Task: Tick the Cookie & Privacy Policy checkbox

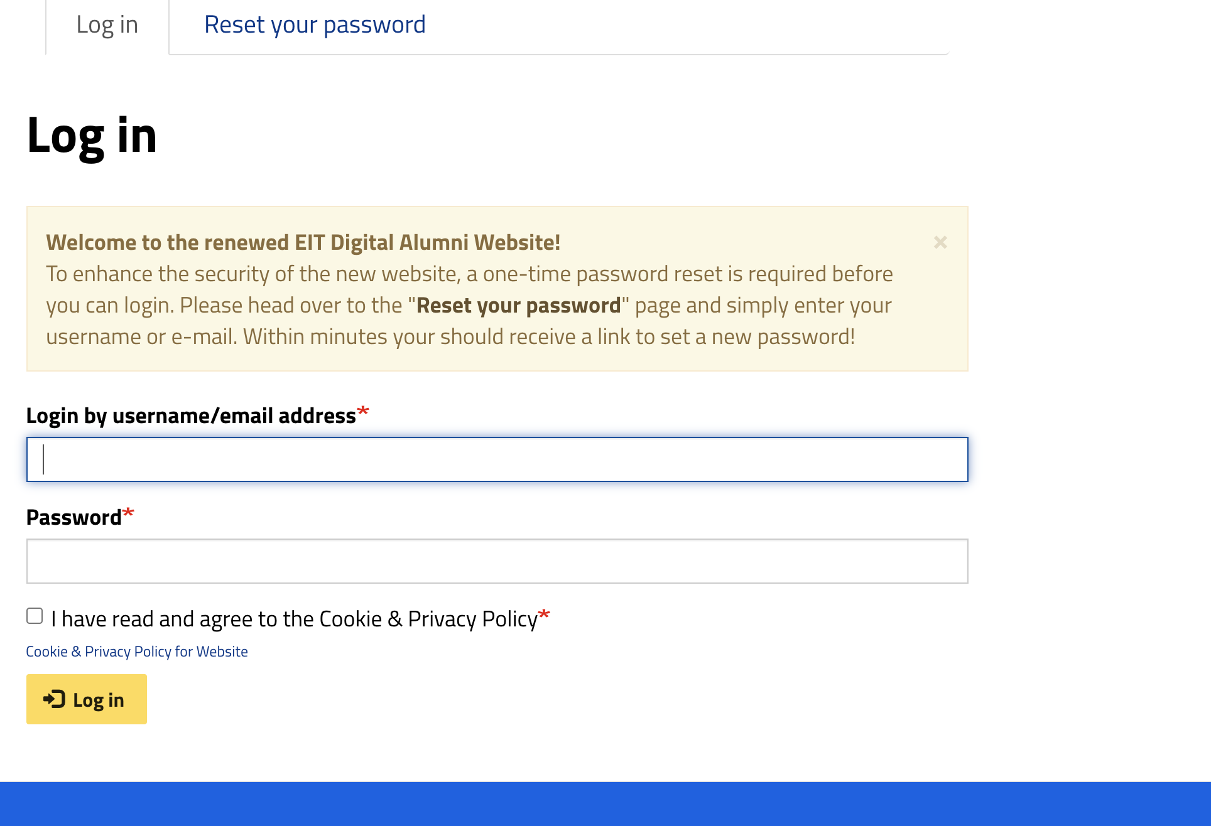Action: (x=35, y=616)
